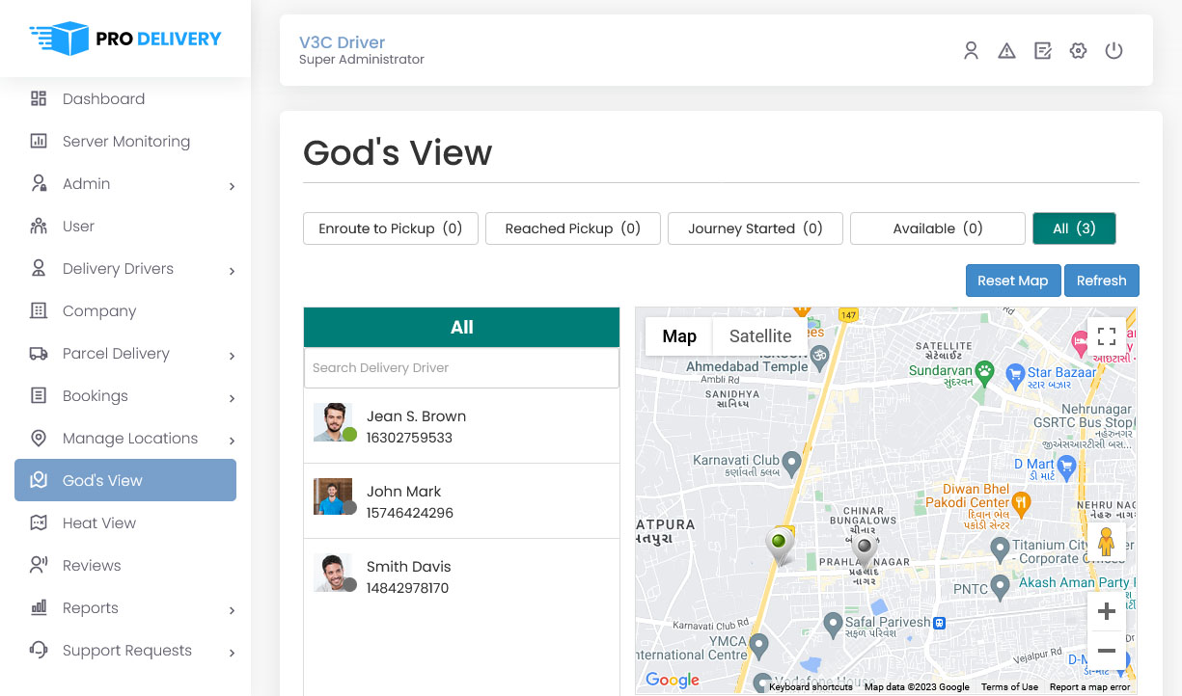Click the power logout icon
The width and height of the screenshot is (1182, 696).
tap(1114, 51)
